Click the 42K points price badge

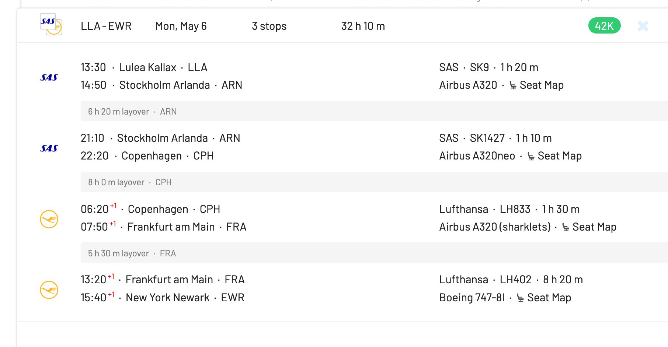point(604,26)
